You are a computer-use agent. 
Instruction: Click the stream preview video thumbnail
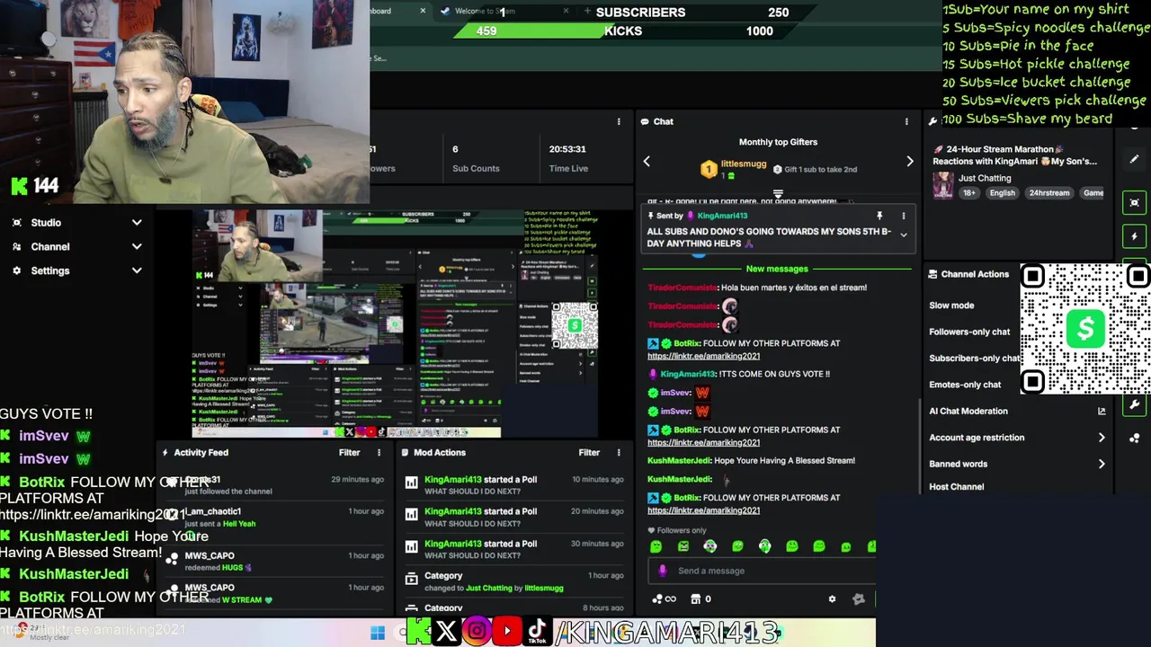[396, 325]
